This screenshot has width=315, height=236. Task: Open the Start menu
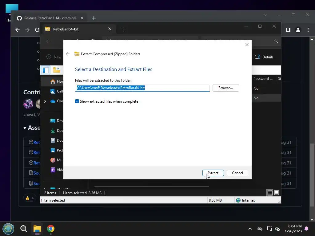pos(8,229)
